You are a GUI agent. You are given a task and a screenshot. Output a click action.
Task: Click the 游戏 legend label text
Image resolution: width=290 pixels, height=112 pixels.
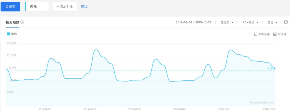pyautogui.click(x=14, y=34)
